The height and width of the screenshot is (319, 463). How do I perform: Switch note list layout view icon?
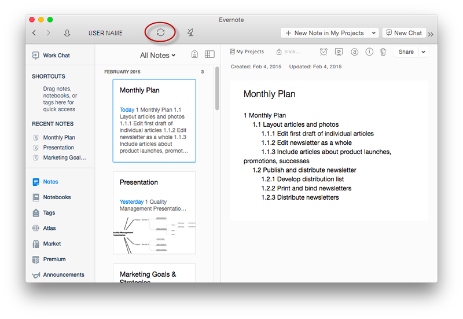point(210,54)
